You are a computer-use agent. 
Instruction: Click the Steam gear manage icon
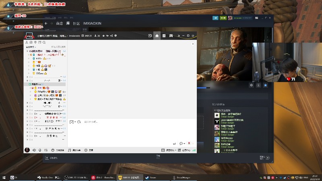click(251, 85)
